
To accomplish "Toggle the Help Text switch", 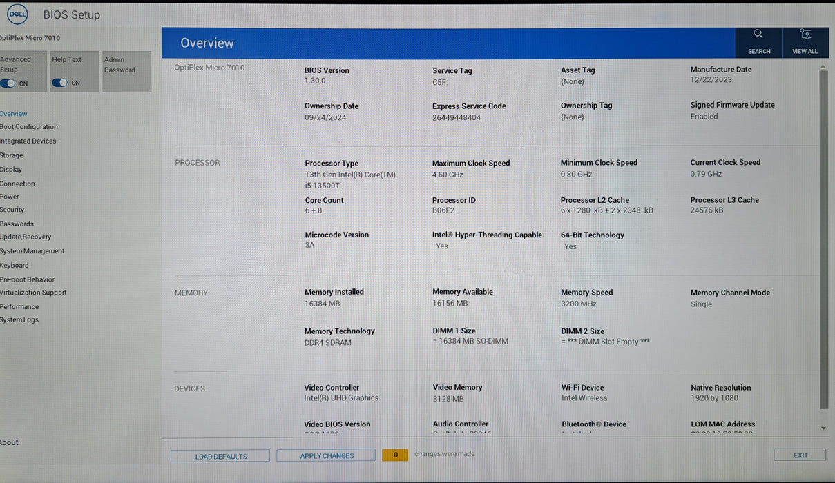I will 60,83.
